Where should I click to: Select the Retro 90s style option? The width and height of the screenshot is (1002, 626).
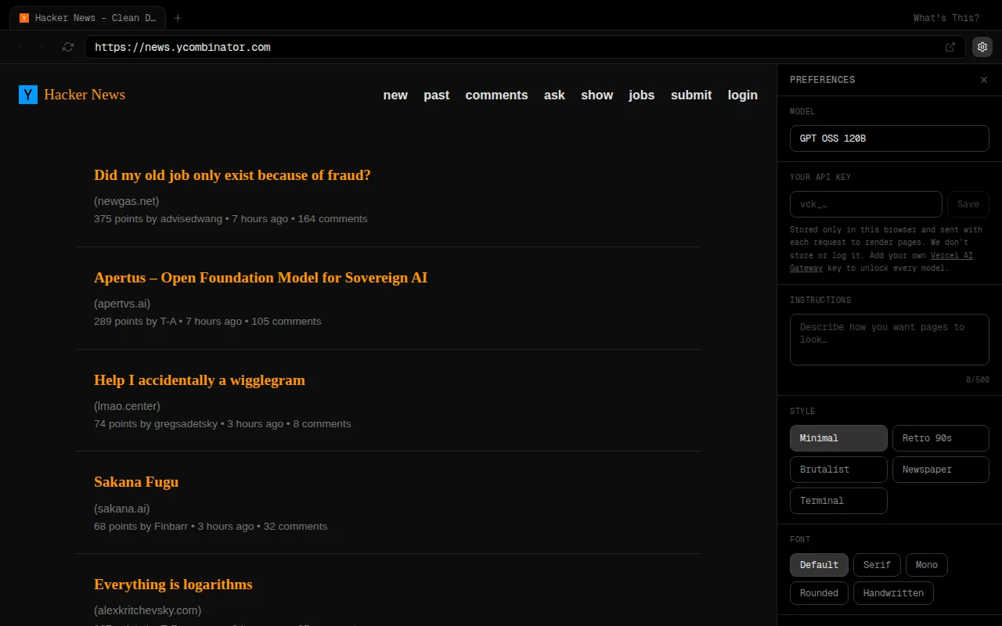pos(941,438)
